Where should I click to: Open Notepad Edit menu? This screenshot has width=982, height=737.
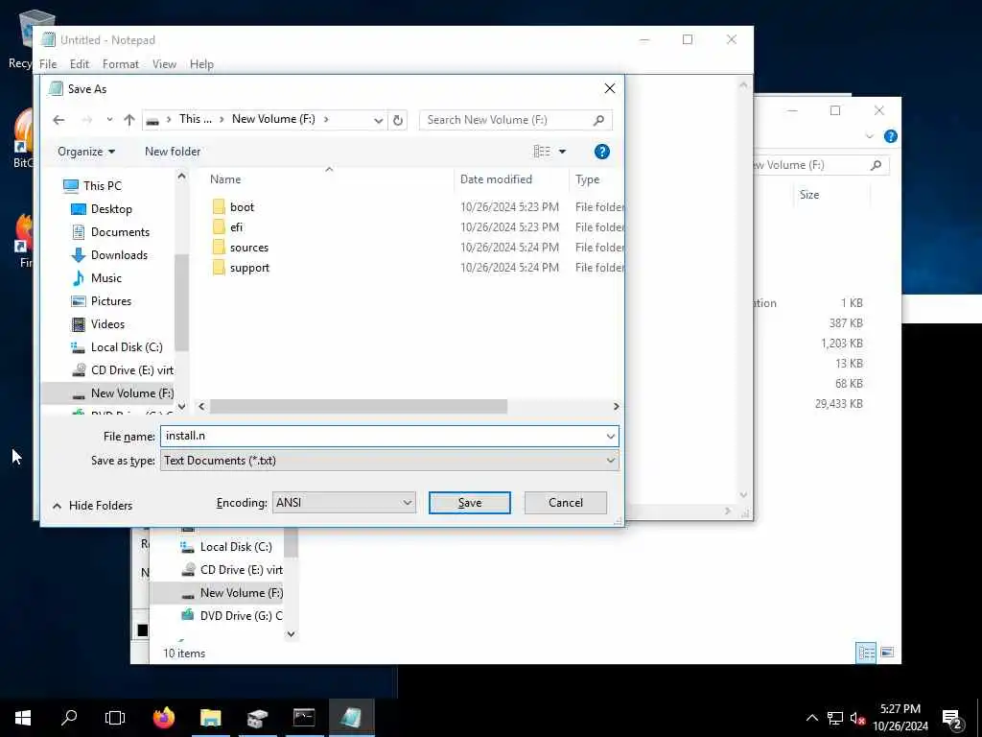pyautogui.click(x=80, y=64)
